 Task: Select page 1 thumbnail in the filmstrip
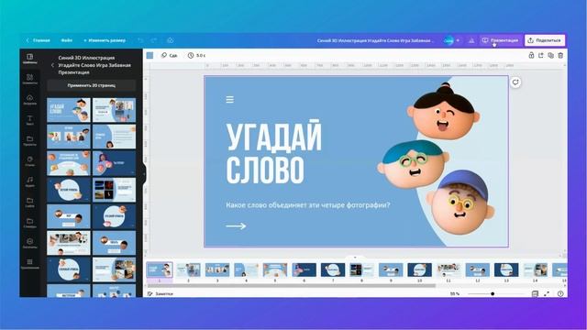160,269
